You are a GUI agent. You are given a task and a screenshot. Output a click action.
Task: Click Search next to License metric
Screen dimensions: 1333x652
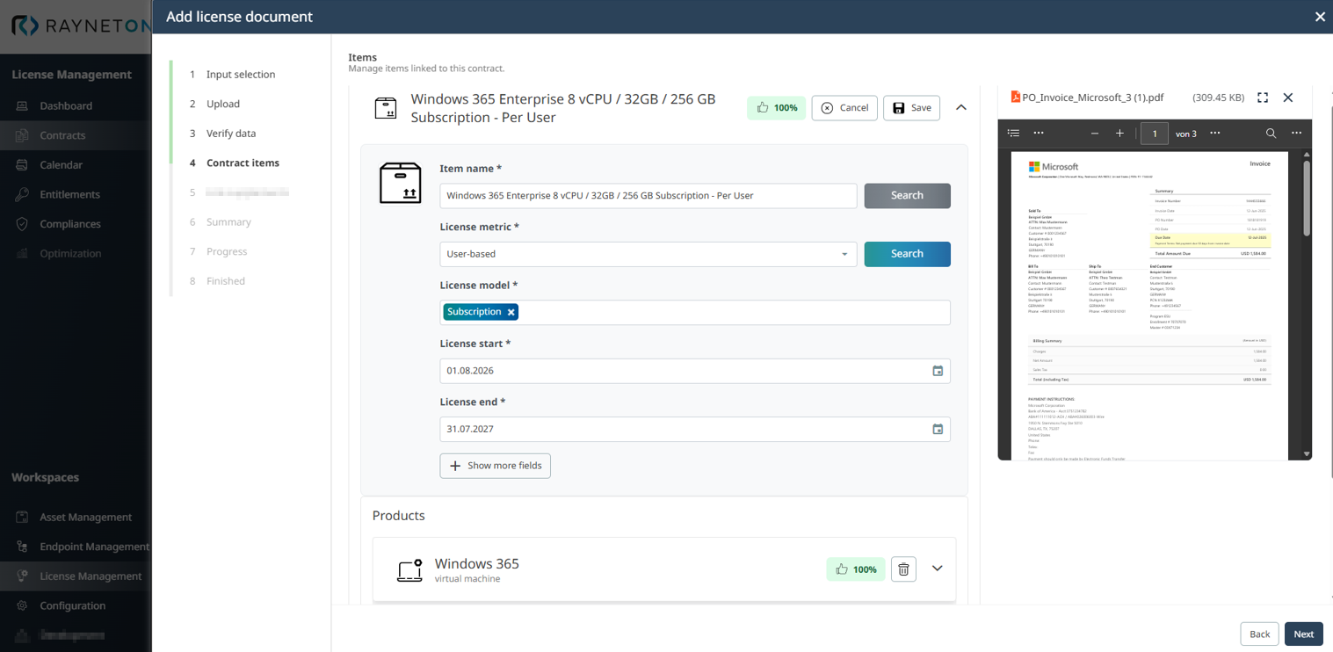[x=907, y=254]
